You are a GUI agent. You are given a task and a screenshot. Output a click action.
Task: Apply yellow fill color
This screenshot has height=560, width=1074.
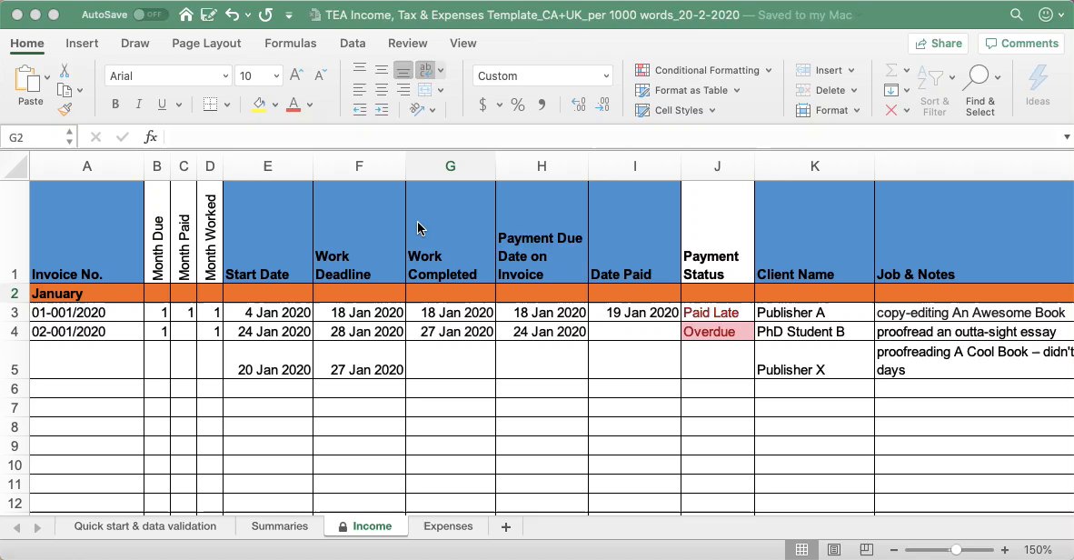click(x=259, y=105)
